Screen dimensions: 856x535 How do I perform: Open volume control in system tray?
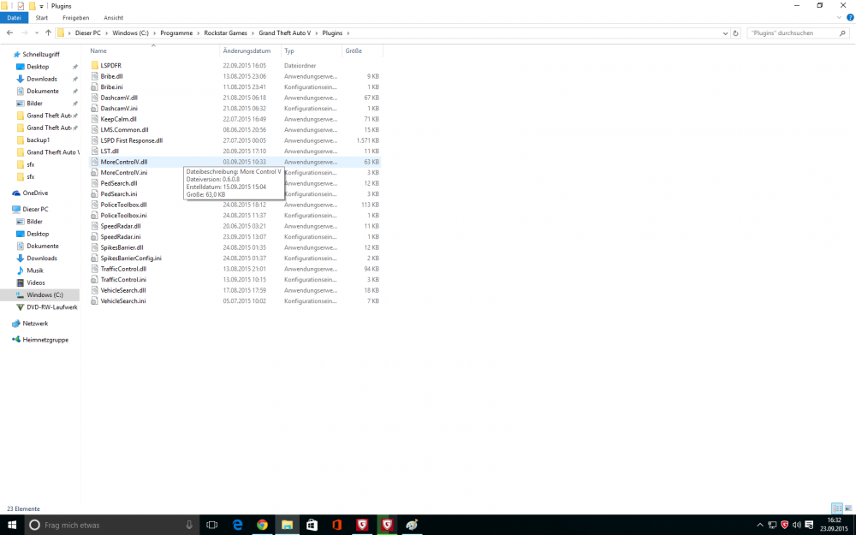coord(796,526)
